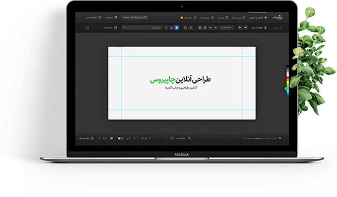Toggle the highlighted blue bold button

[x=176, y=28]
